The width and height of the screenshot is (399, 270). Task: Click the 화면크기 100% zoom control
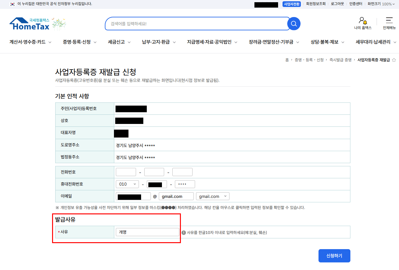[381, 4]
